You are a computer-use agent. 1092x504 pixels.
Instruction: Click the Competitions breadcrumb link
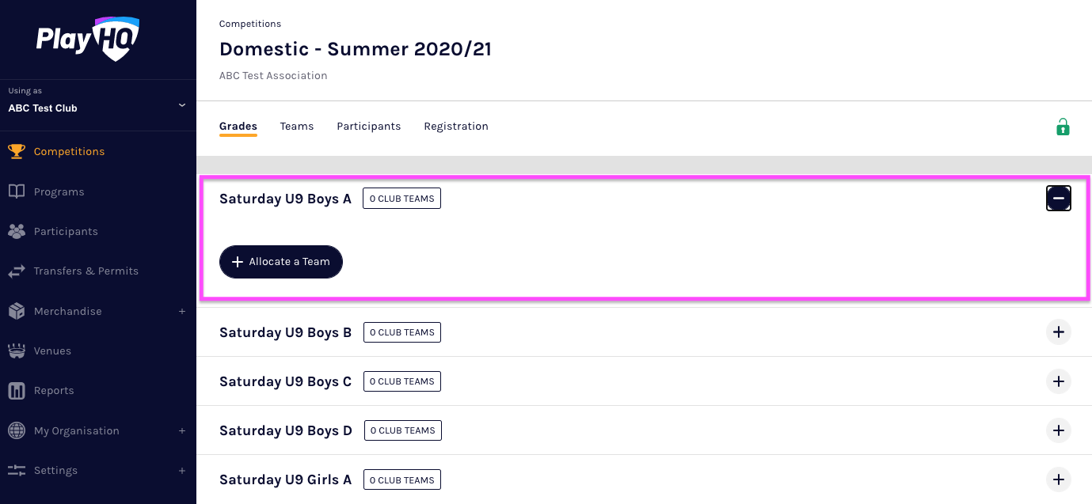pyautogui.click(x=250, y=24)
